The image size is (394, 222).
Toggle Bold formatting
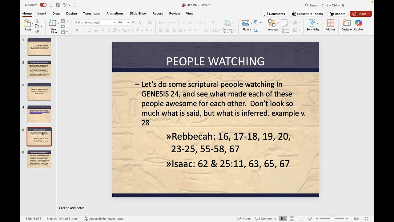[x=77, y=30]
